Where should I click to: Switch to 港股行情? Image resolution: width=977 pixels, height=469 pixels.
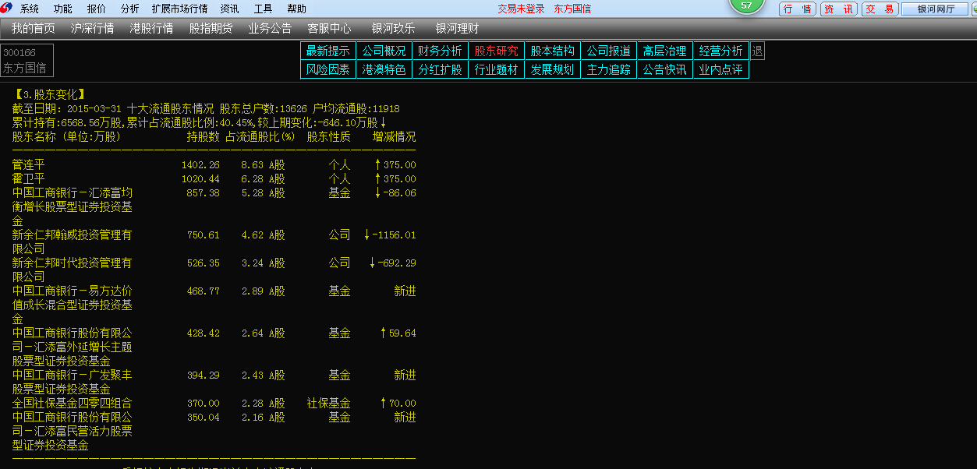(x=151, y=29)
